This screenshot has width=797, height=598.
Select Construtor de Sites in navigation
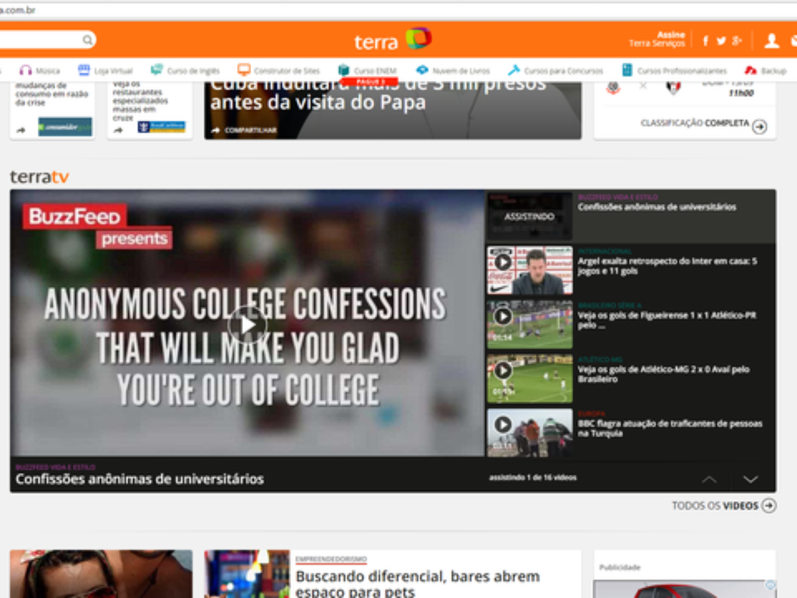click(x=279, y=70)
